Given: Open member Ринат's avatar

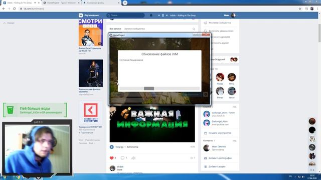Looking at the screenshot, I should 220,91.
